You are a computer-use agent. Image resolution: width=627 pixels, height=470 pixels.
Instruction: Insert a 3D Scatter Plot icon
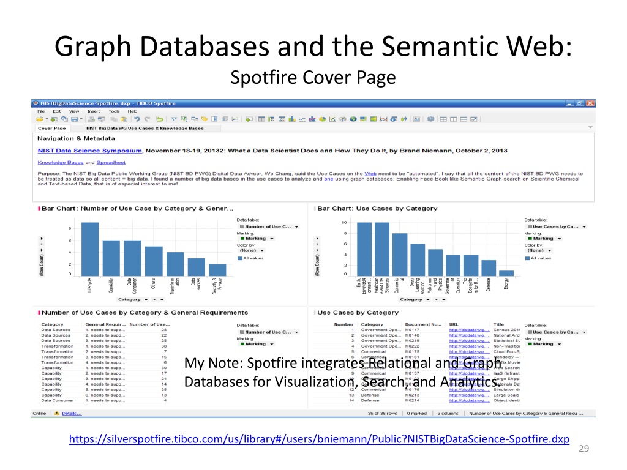[x=343, y=119]
